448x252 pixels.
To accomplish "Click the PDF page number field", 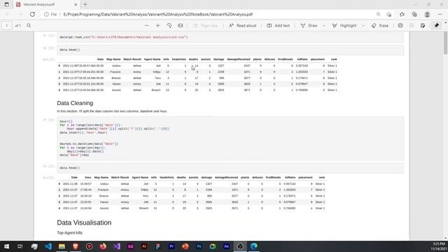I will pyautogui.click(x=6, y=25).
